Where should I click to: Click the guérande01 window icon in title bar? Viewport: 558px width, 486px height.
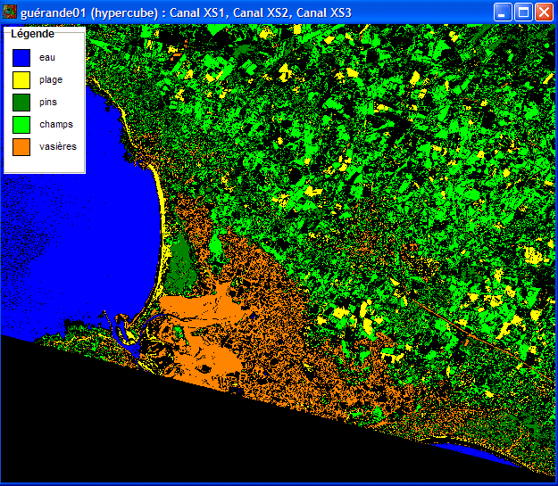10,12
